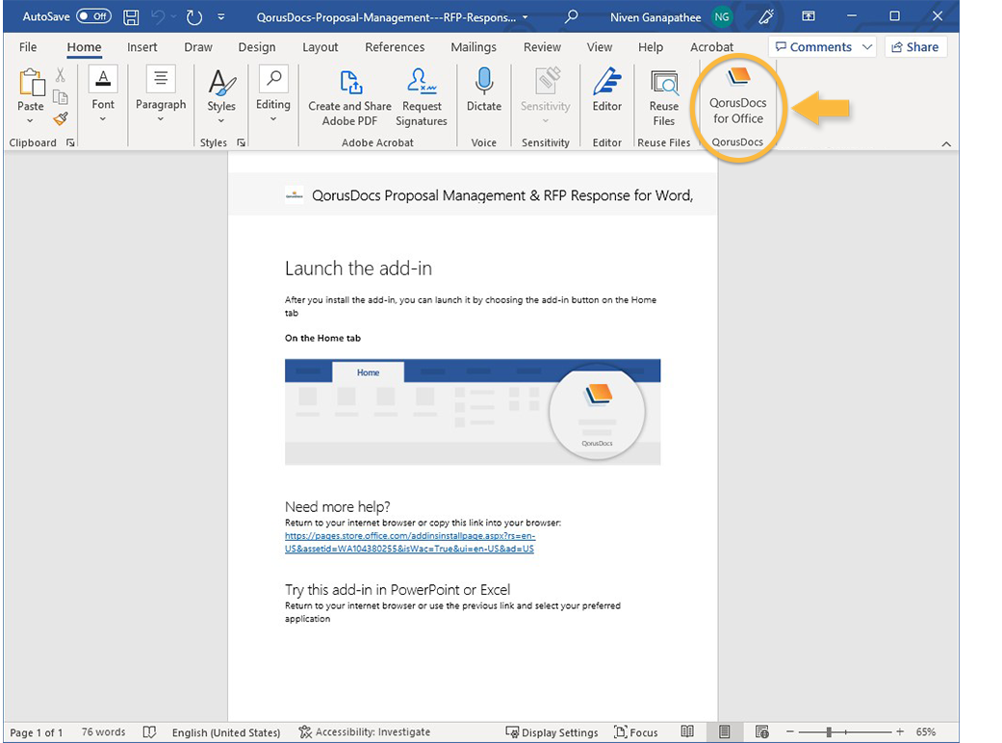This screenshot has width=1002, height=743.
Task: Switch to the Draw tab
Action: (x=198, y=46)
